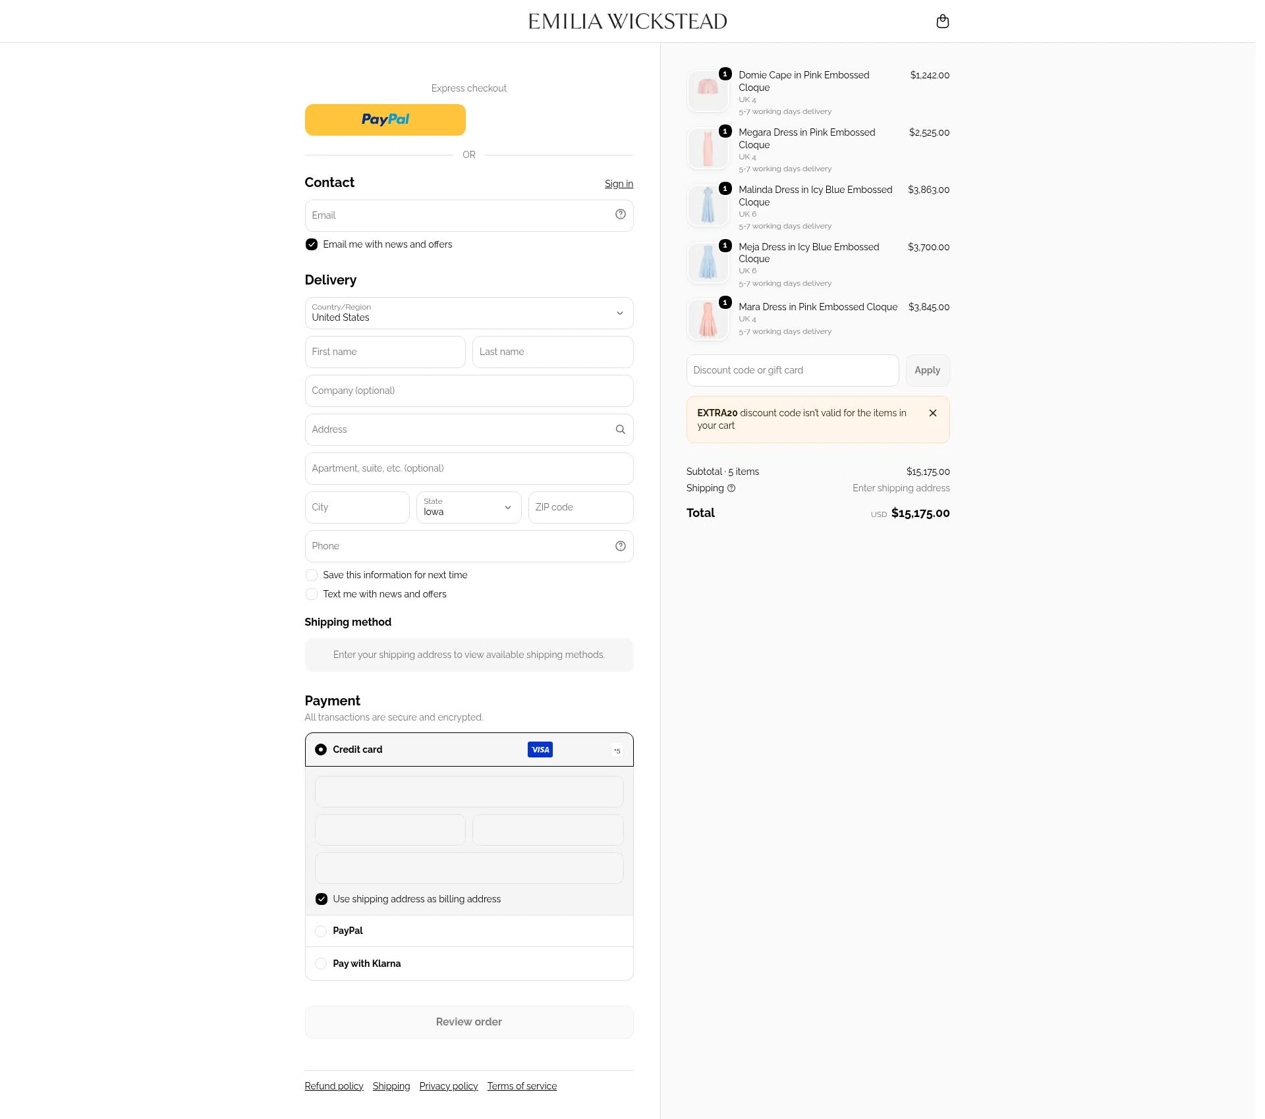Uncheck Use shipping address as billing address
This screenshot has width=1265, height=1119.
pos(322,899)
